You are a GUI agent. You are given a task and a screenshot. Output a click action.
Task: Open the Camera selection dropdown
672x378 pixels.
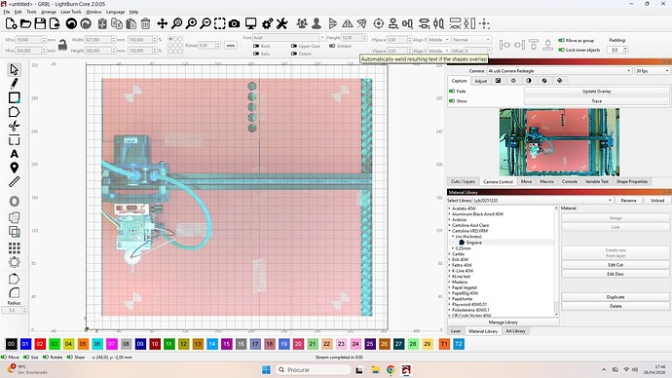tap(560, 71)
